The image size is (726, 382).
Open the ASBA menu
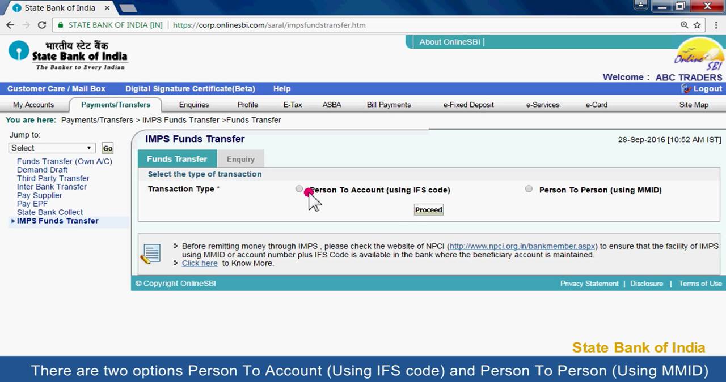[332, 105]
